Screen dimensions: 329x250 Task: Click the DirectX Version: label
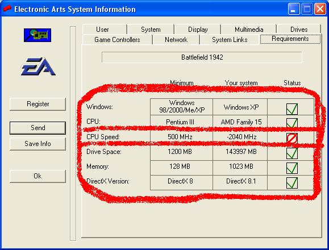click(x=108, y=181)
